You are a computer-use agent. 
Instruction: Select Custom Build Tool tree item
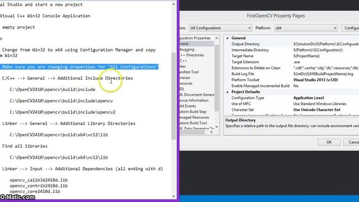coord(193,123)
